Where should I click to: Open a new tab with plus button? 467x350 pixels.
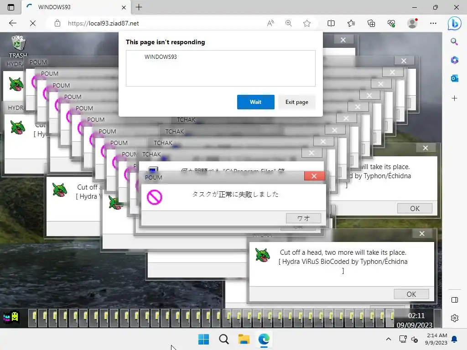(139, 7)
